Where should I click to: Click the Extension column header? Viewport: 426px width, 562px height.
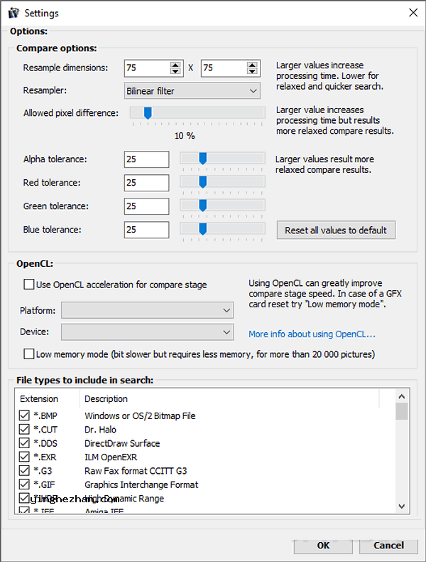pos(47,399)
